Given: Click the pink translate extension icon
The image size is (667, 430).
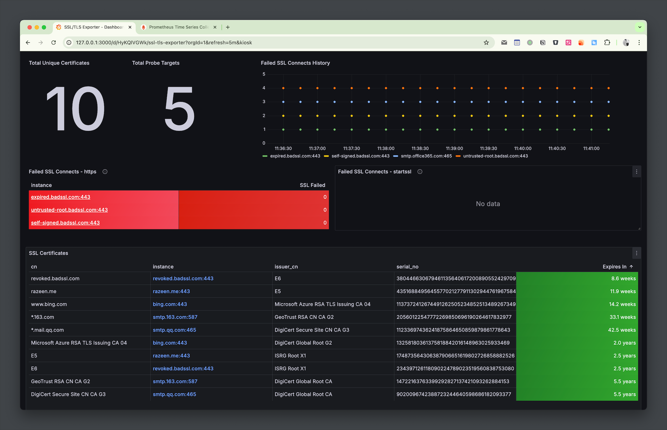Looking at the screenshot, I should (x=568, y=42).
